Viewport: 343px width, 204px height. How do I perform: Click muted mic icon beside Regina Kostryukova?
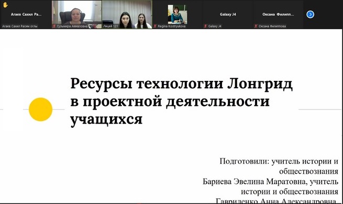pos(155,26)
